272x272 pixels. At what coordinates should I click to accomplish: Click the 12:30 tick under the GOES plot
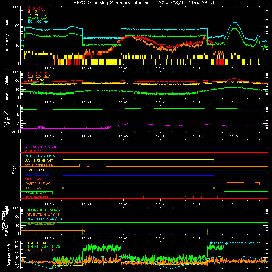235,136
